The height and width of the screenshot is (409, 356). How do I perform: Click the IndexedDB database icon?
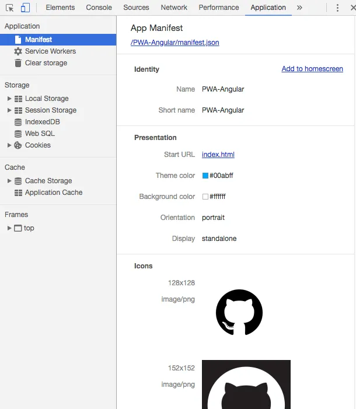coord(18,122)
